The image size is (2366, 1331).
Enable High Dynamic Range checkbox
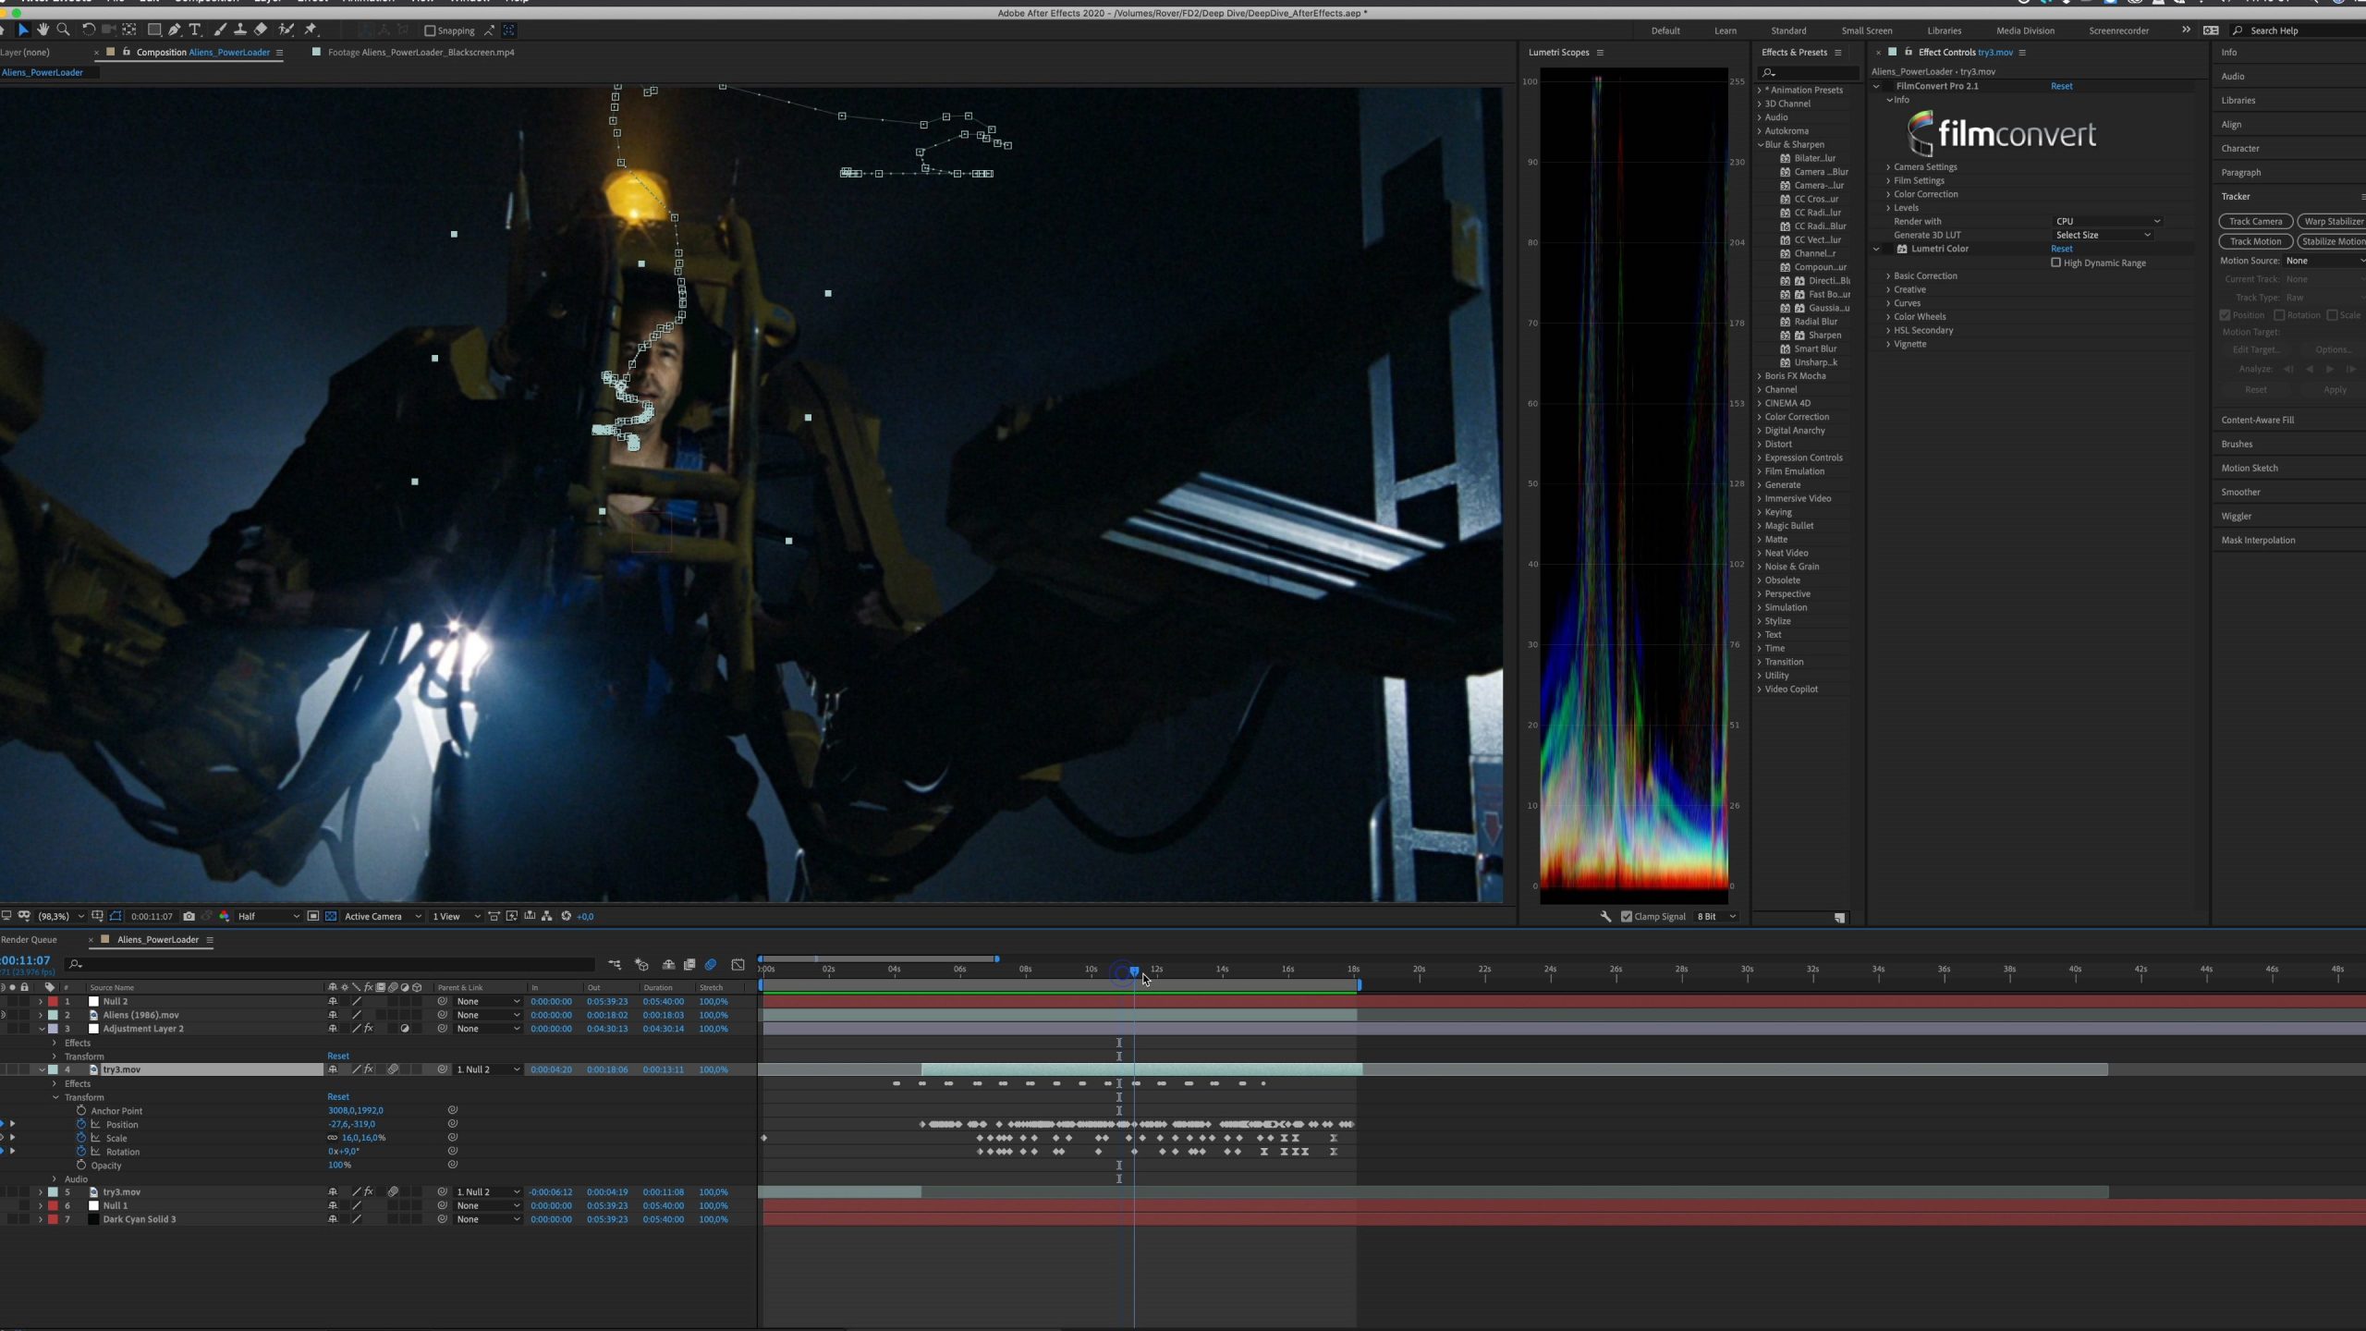coord(2055,263)
